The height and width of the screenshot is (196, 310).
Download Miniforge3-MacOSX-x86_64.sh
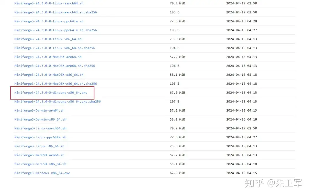pyautogui.click(x=40, y=164)
